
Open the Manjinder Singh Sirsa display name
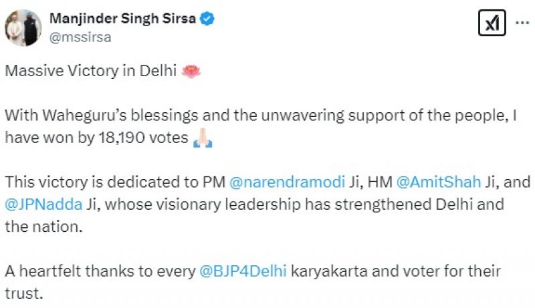[123, 19]
